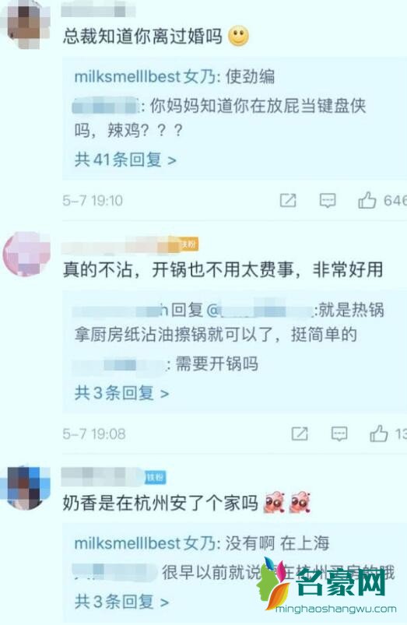407x625 pixels.
Task: Select the comment text 真的不沾，开锅也不用太费事
Action: coord(178,270)
